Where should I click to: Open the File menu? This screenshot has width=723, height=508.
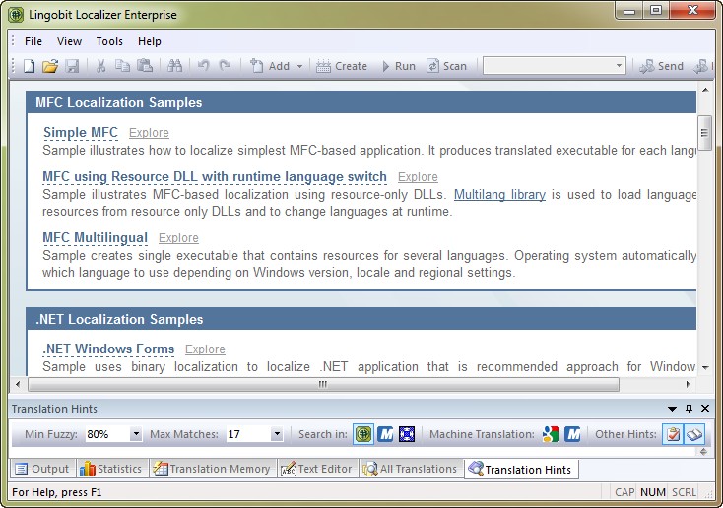(x=33, y=41)
